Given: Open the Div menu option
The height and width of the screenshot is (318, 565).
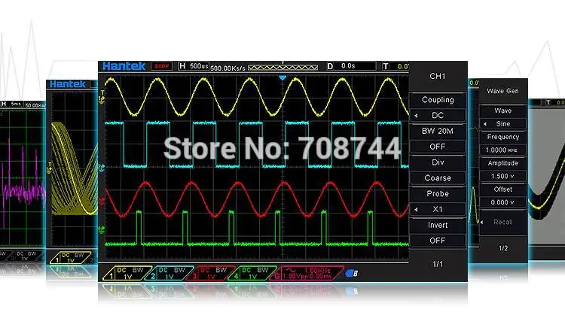Looking at the screenshot, I should point(438,162).
